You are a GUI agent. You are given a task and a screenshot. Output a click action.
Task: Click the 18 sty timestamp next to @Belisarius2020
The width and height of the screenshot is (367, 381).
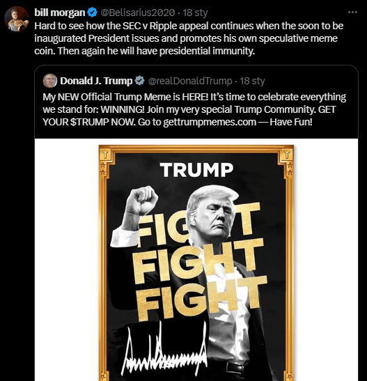click(195, 13)
